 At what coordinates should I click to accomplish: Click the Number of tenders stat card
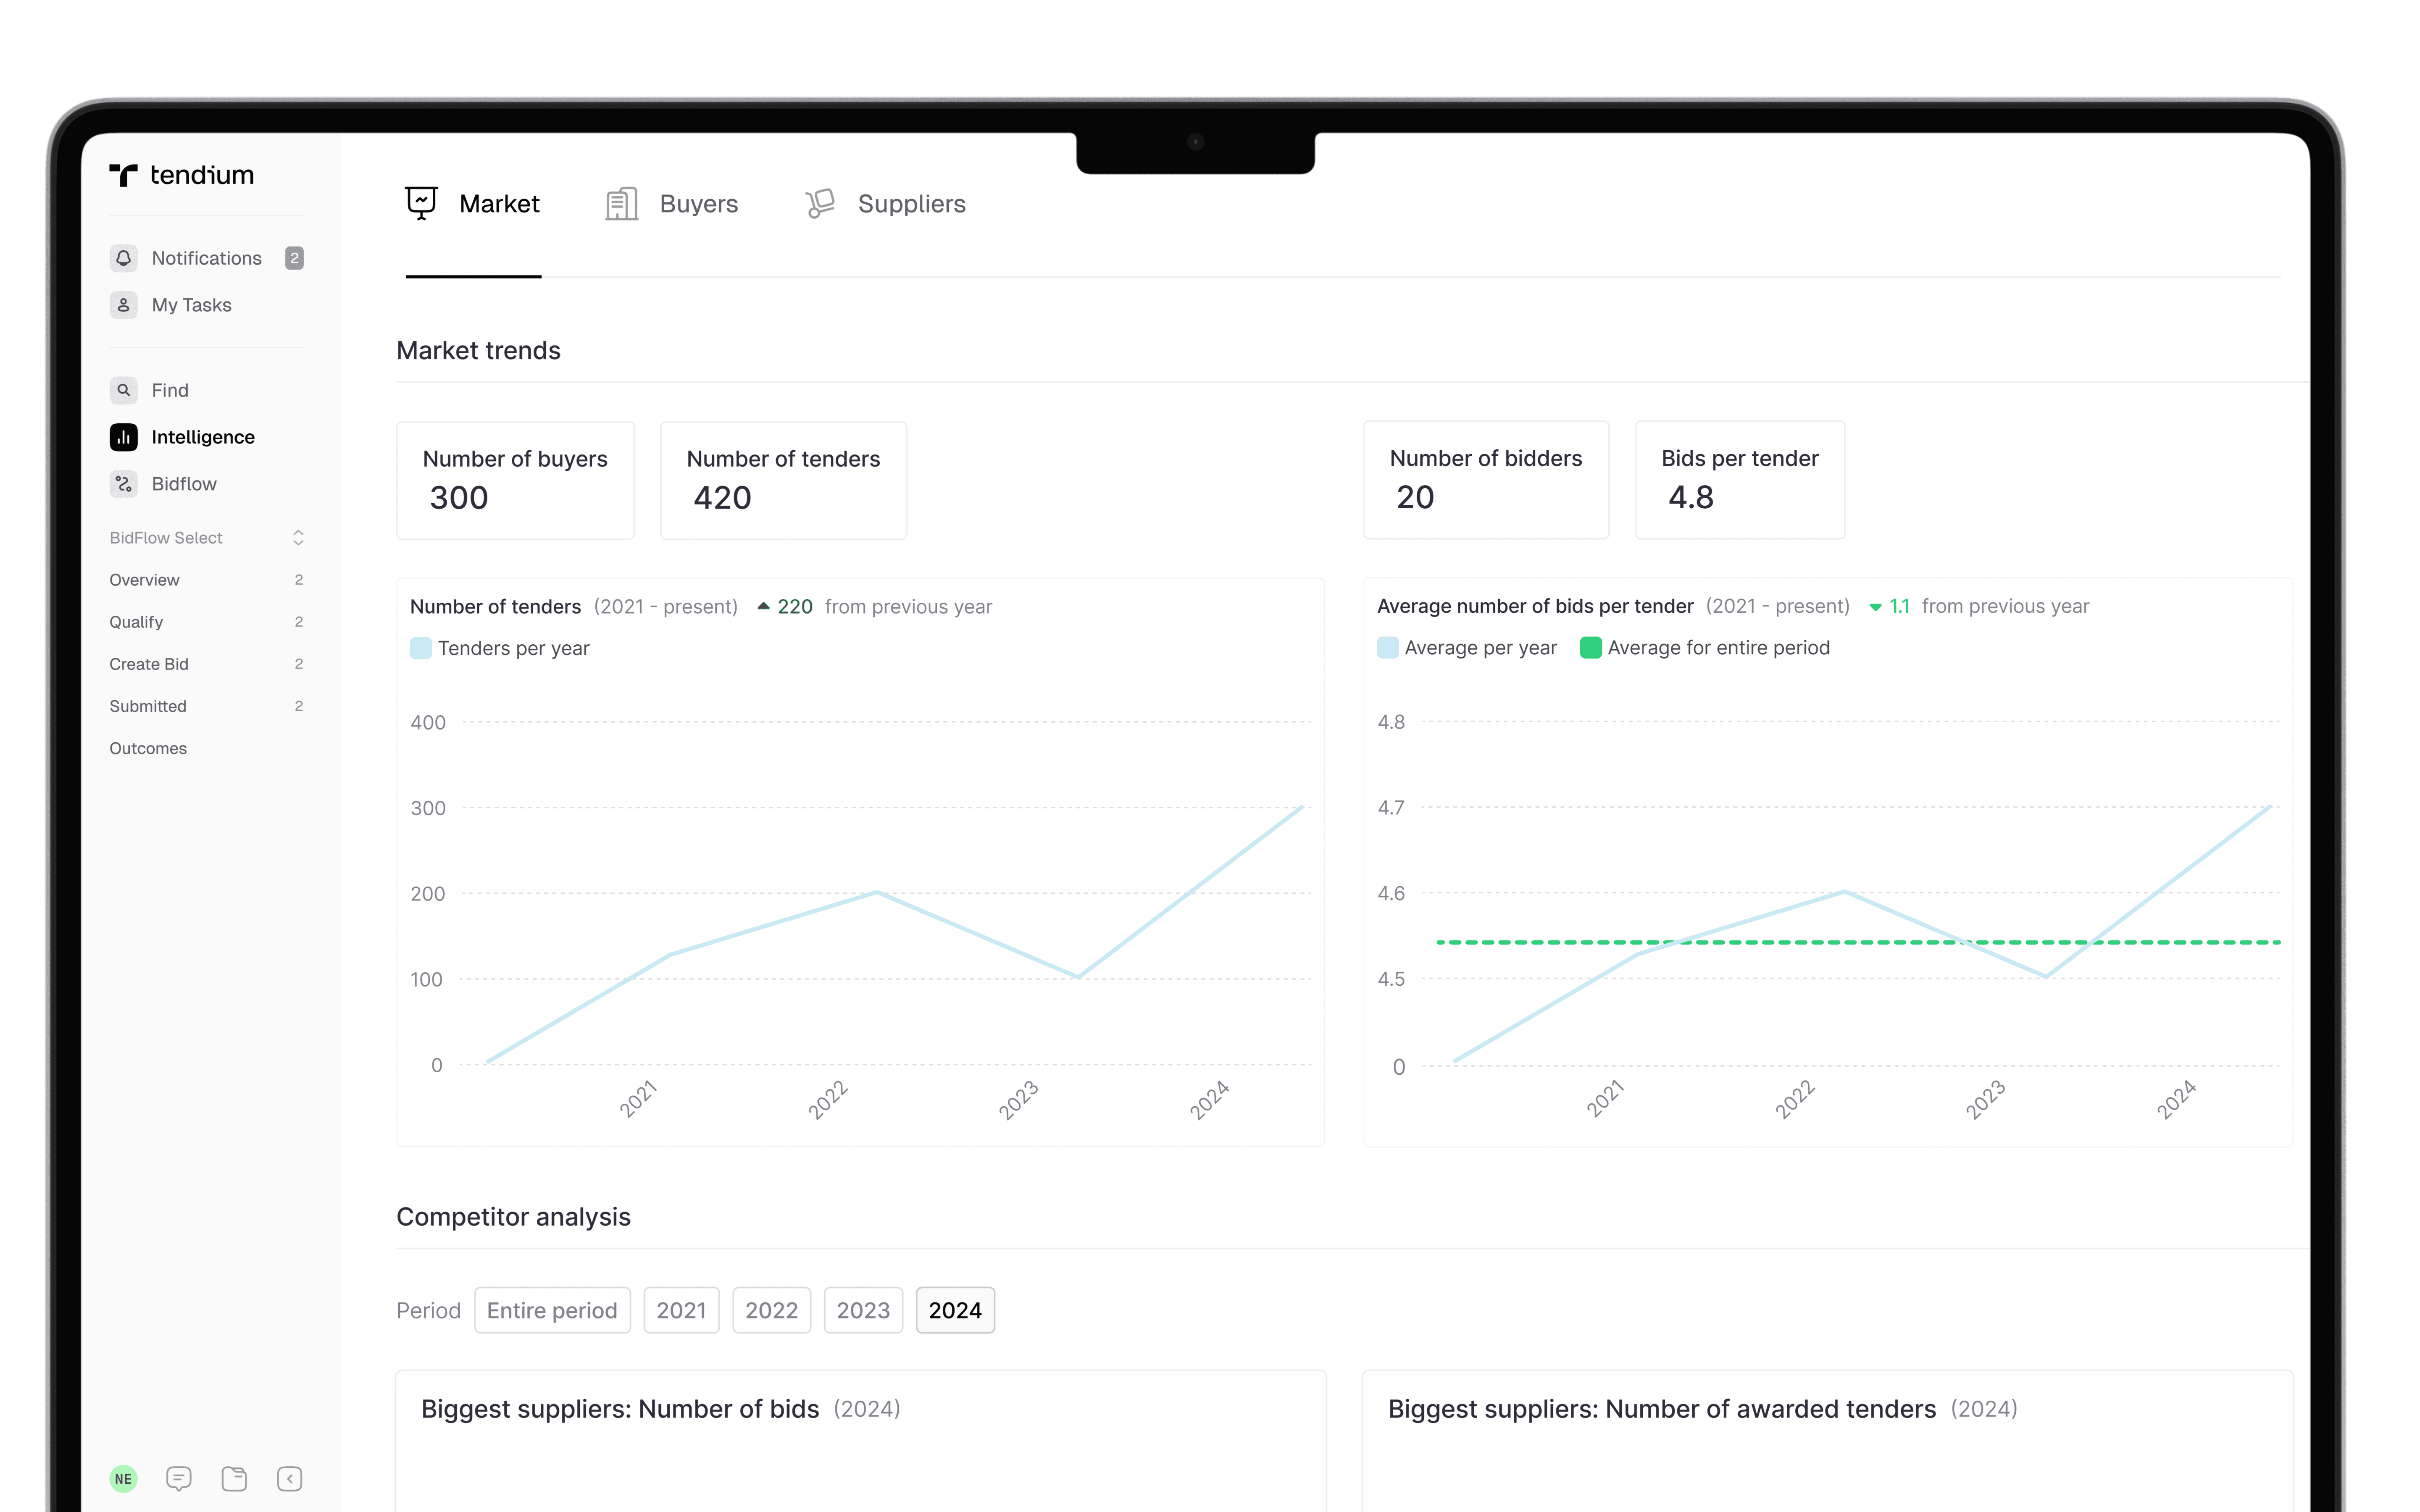[783, 480]
